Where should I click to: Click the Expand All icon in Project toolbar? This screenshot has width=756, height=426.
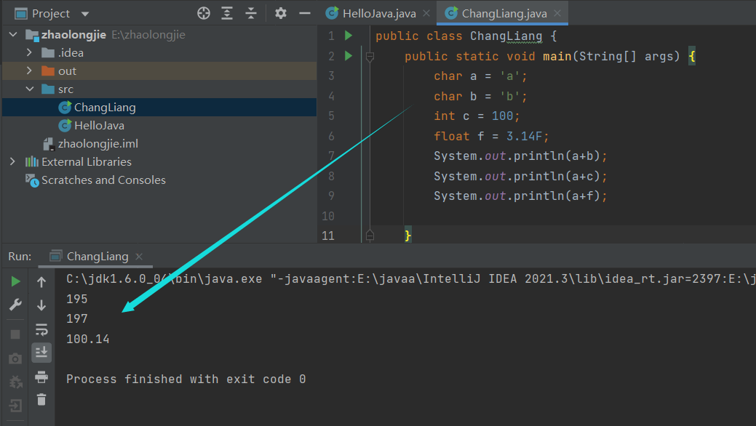click(x=226, y=13)
